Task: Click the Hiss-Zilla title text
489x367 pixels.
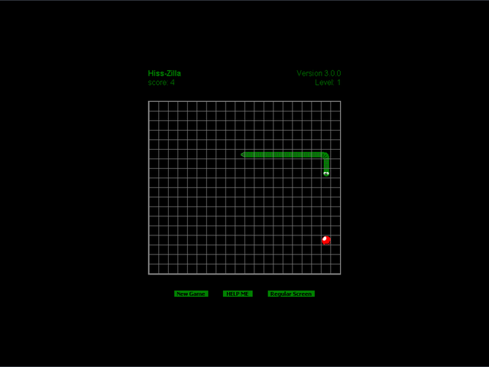Action: click(164, 73)
